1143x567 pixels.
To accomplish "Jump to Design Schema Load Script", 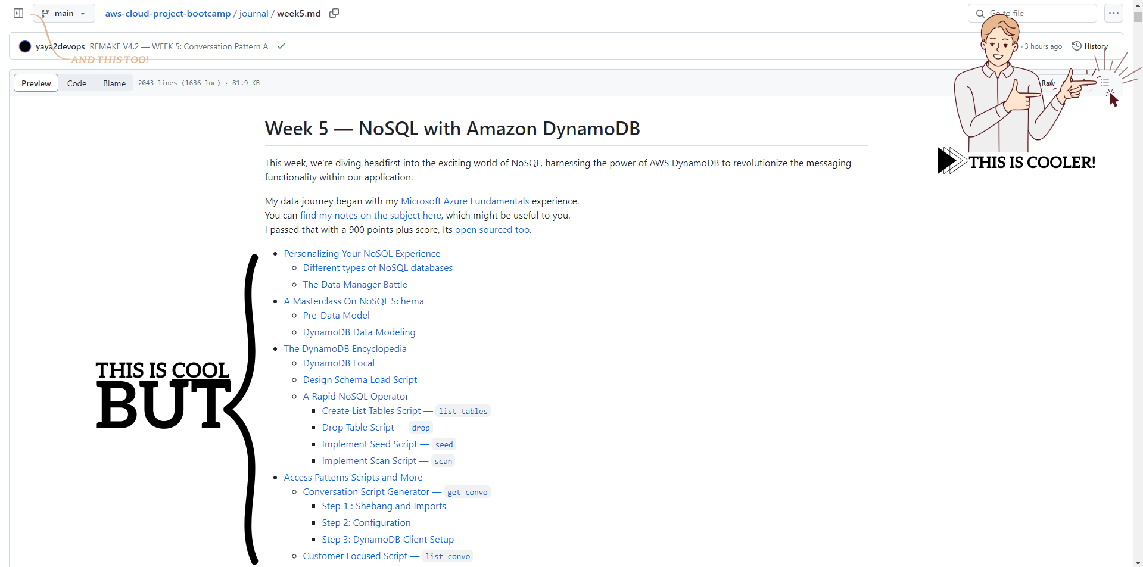I will click(360, 380).
